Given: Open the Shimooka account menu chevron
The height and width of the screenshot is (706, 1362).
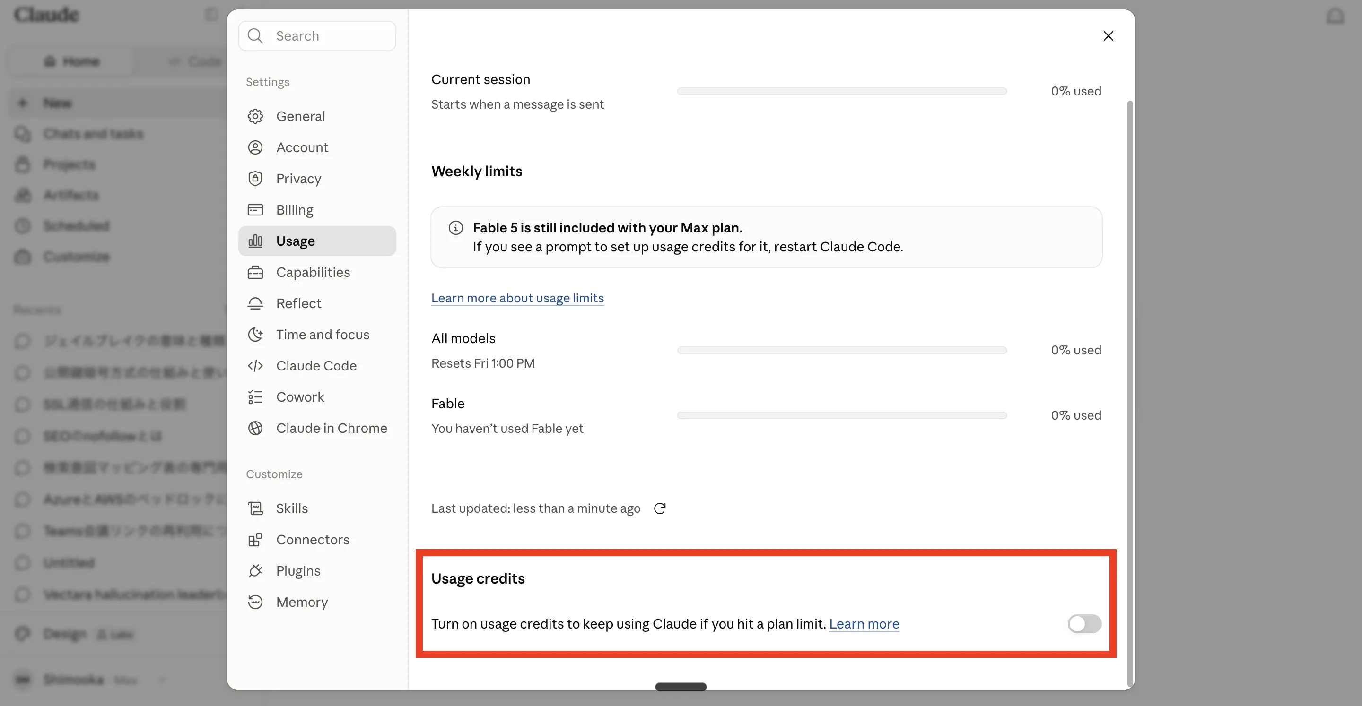Looking at the screenshot, I should 162,680.
